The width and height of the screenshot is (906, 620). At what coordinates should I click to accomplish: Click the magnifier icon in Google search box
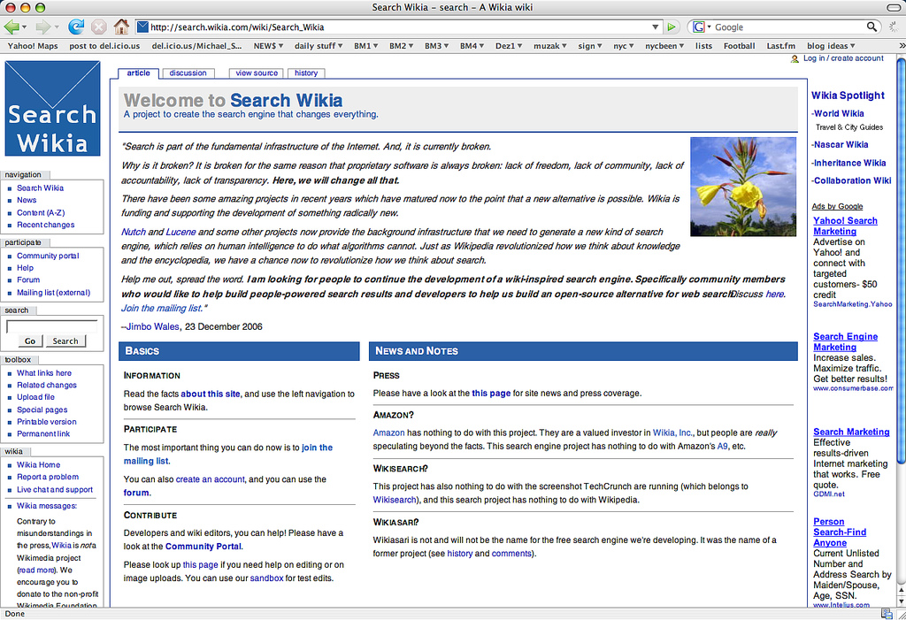coord(871,27)
